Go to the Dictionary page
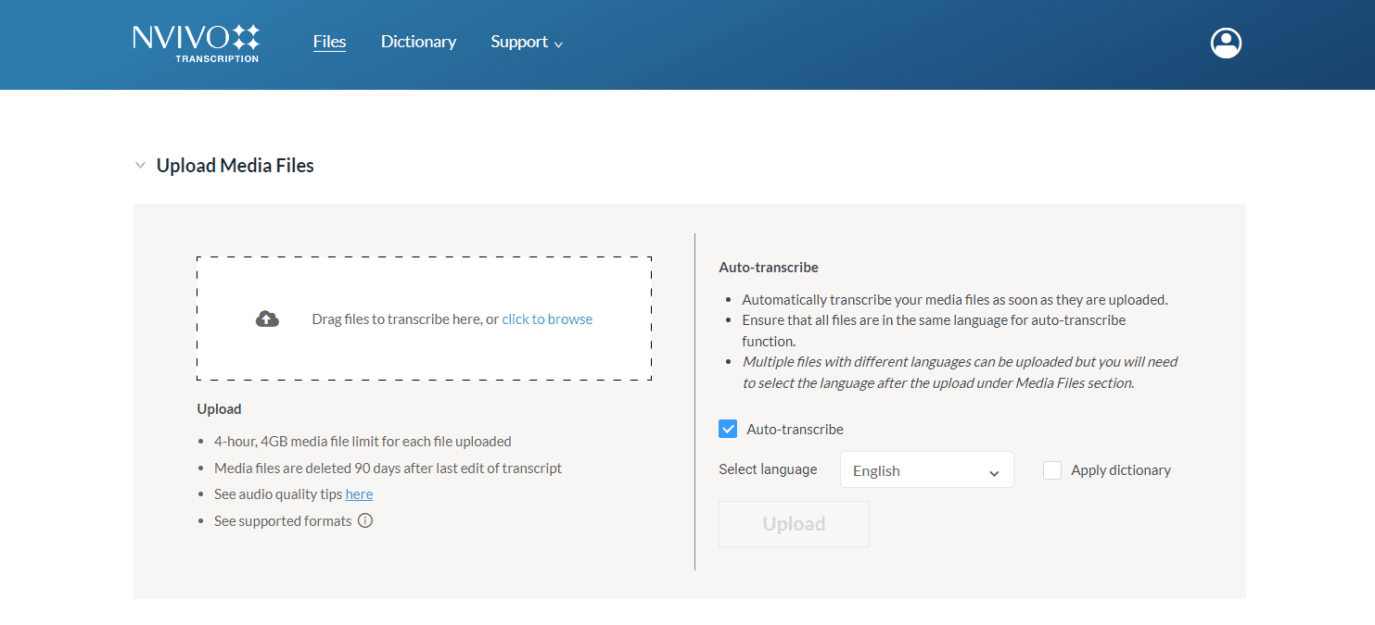 [x=418, y=42]
